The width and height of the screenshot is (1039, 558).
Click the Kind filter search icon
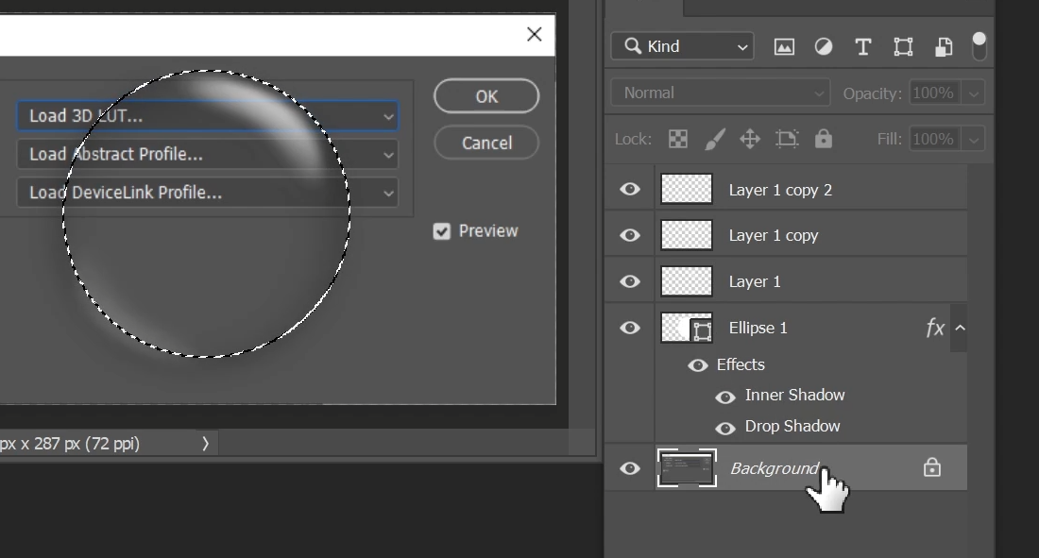pos(634,45)
